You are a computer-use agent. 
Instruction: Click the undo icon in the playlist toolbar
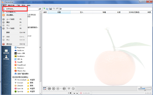point(54,9)
